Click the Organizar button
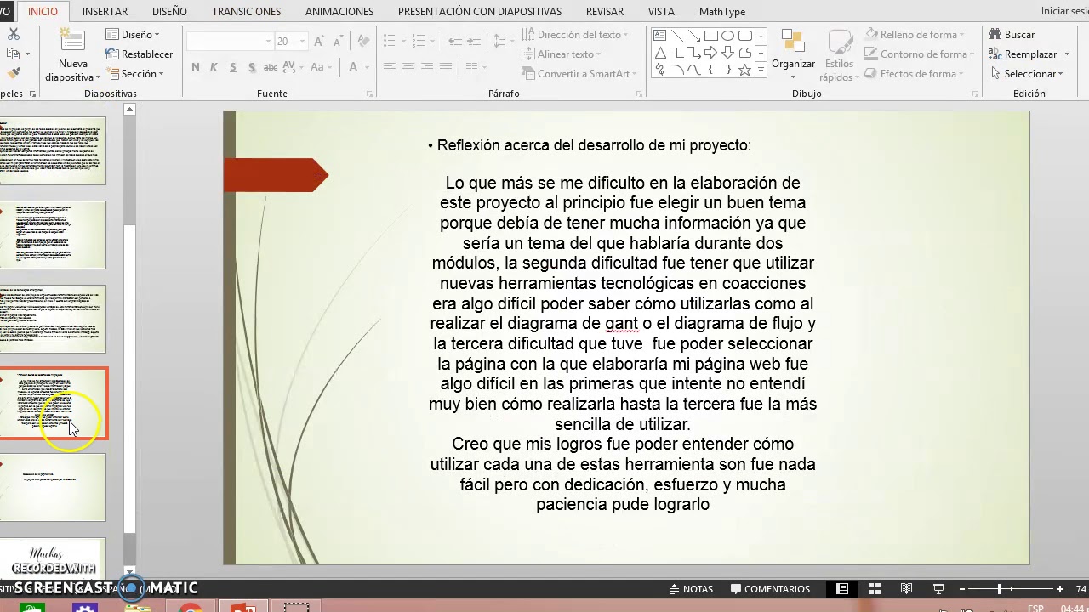Image resolution: width=1089 pixels, height=612 pixels. (793, 56)
